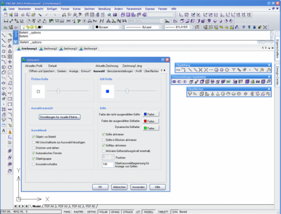Click the Print icon in the standard toolbar
The height and width of the screenshot is (214, 281).
click(x=23, y=15)
